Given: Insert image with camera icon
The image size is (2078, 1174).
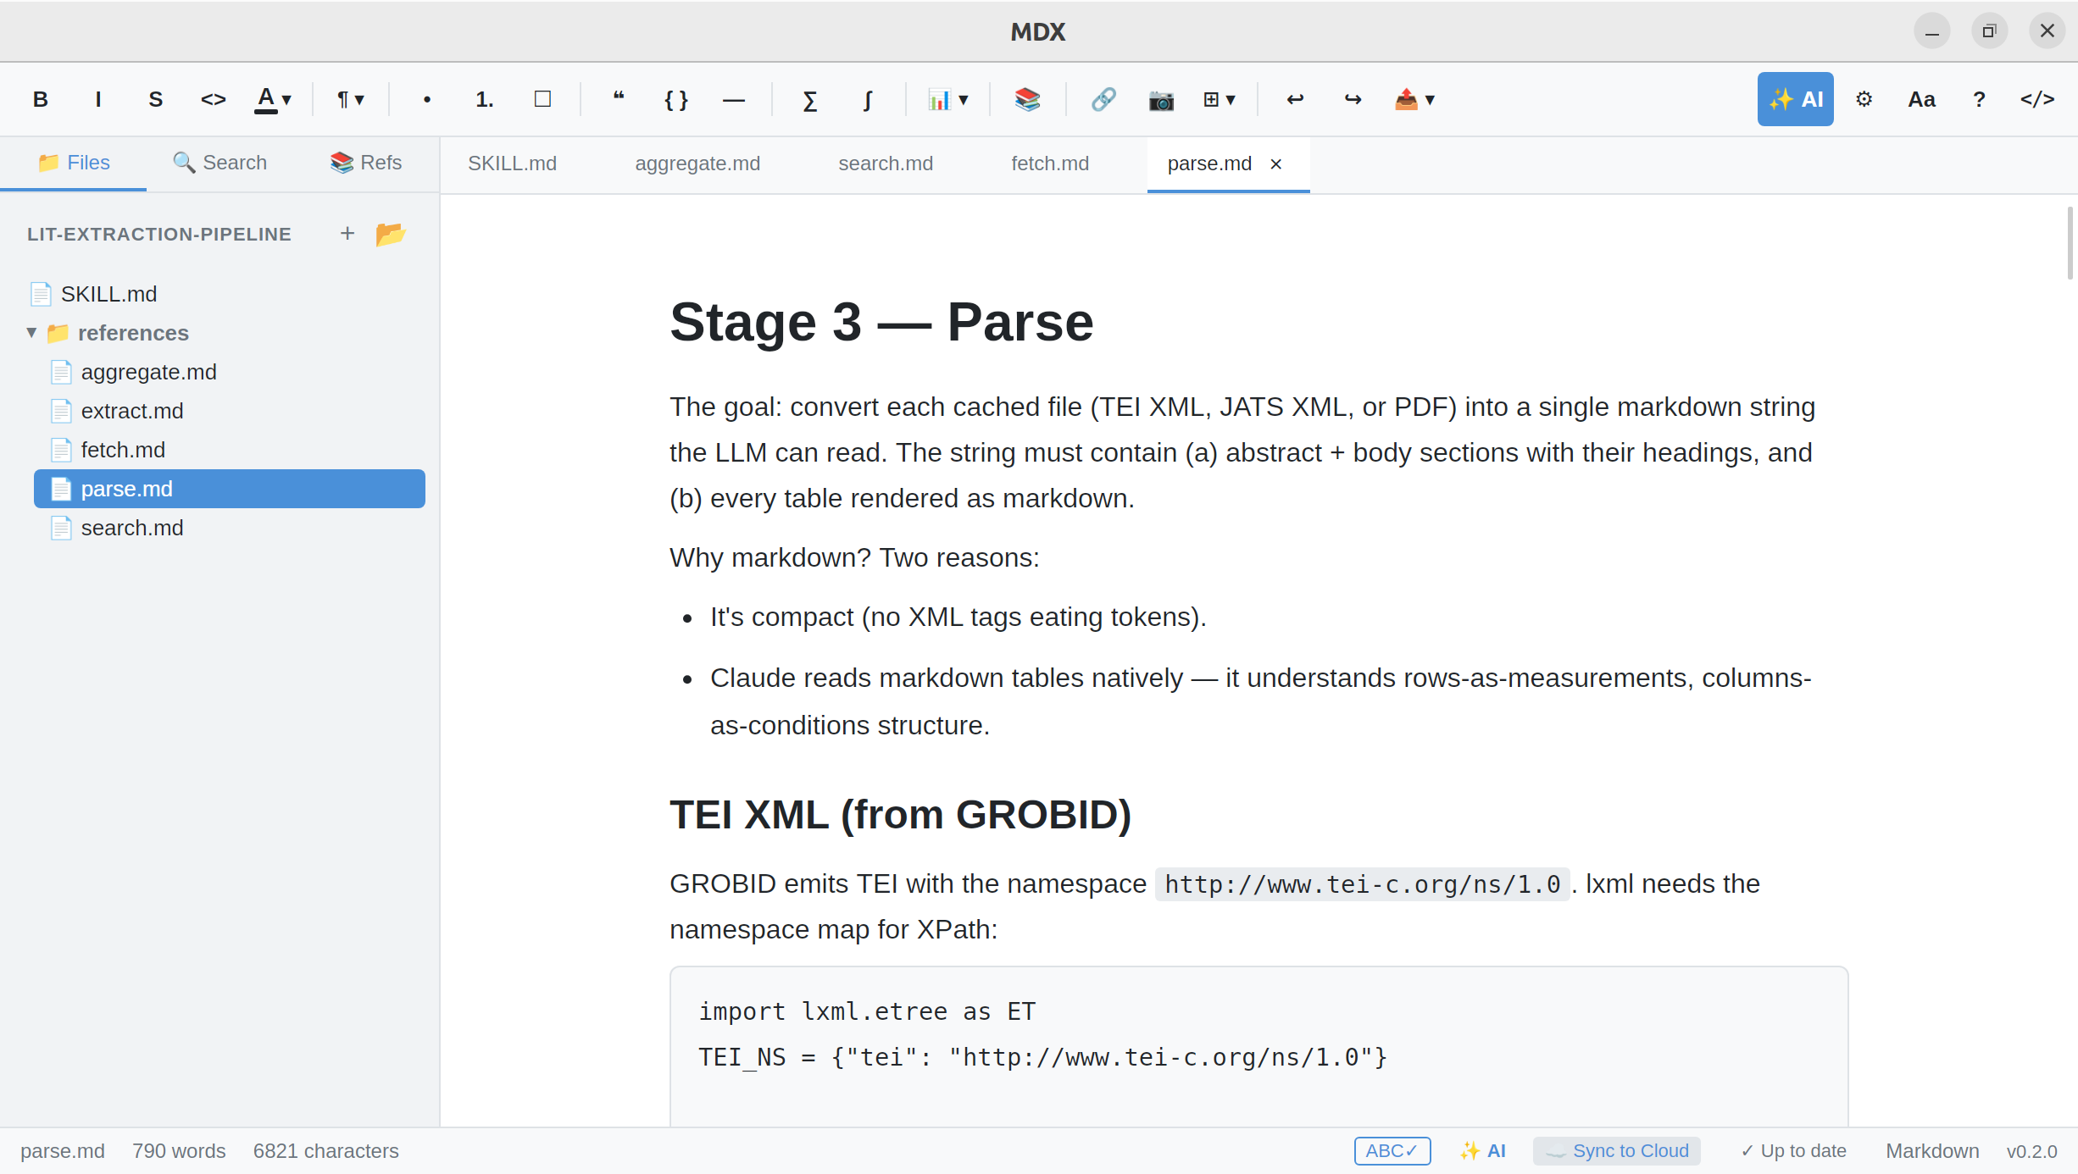Looking at the screenshot, I should [1160, 99].
